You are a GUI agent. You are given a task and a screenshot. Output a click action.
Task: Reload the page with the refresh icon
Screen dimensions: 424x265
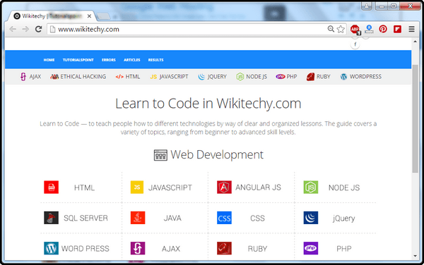pyautogui.click(x=38, y=29)
